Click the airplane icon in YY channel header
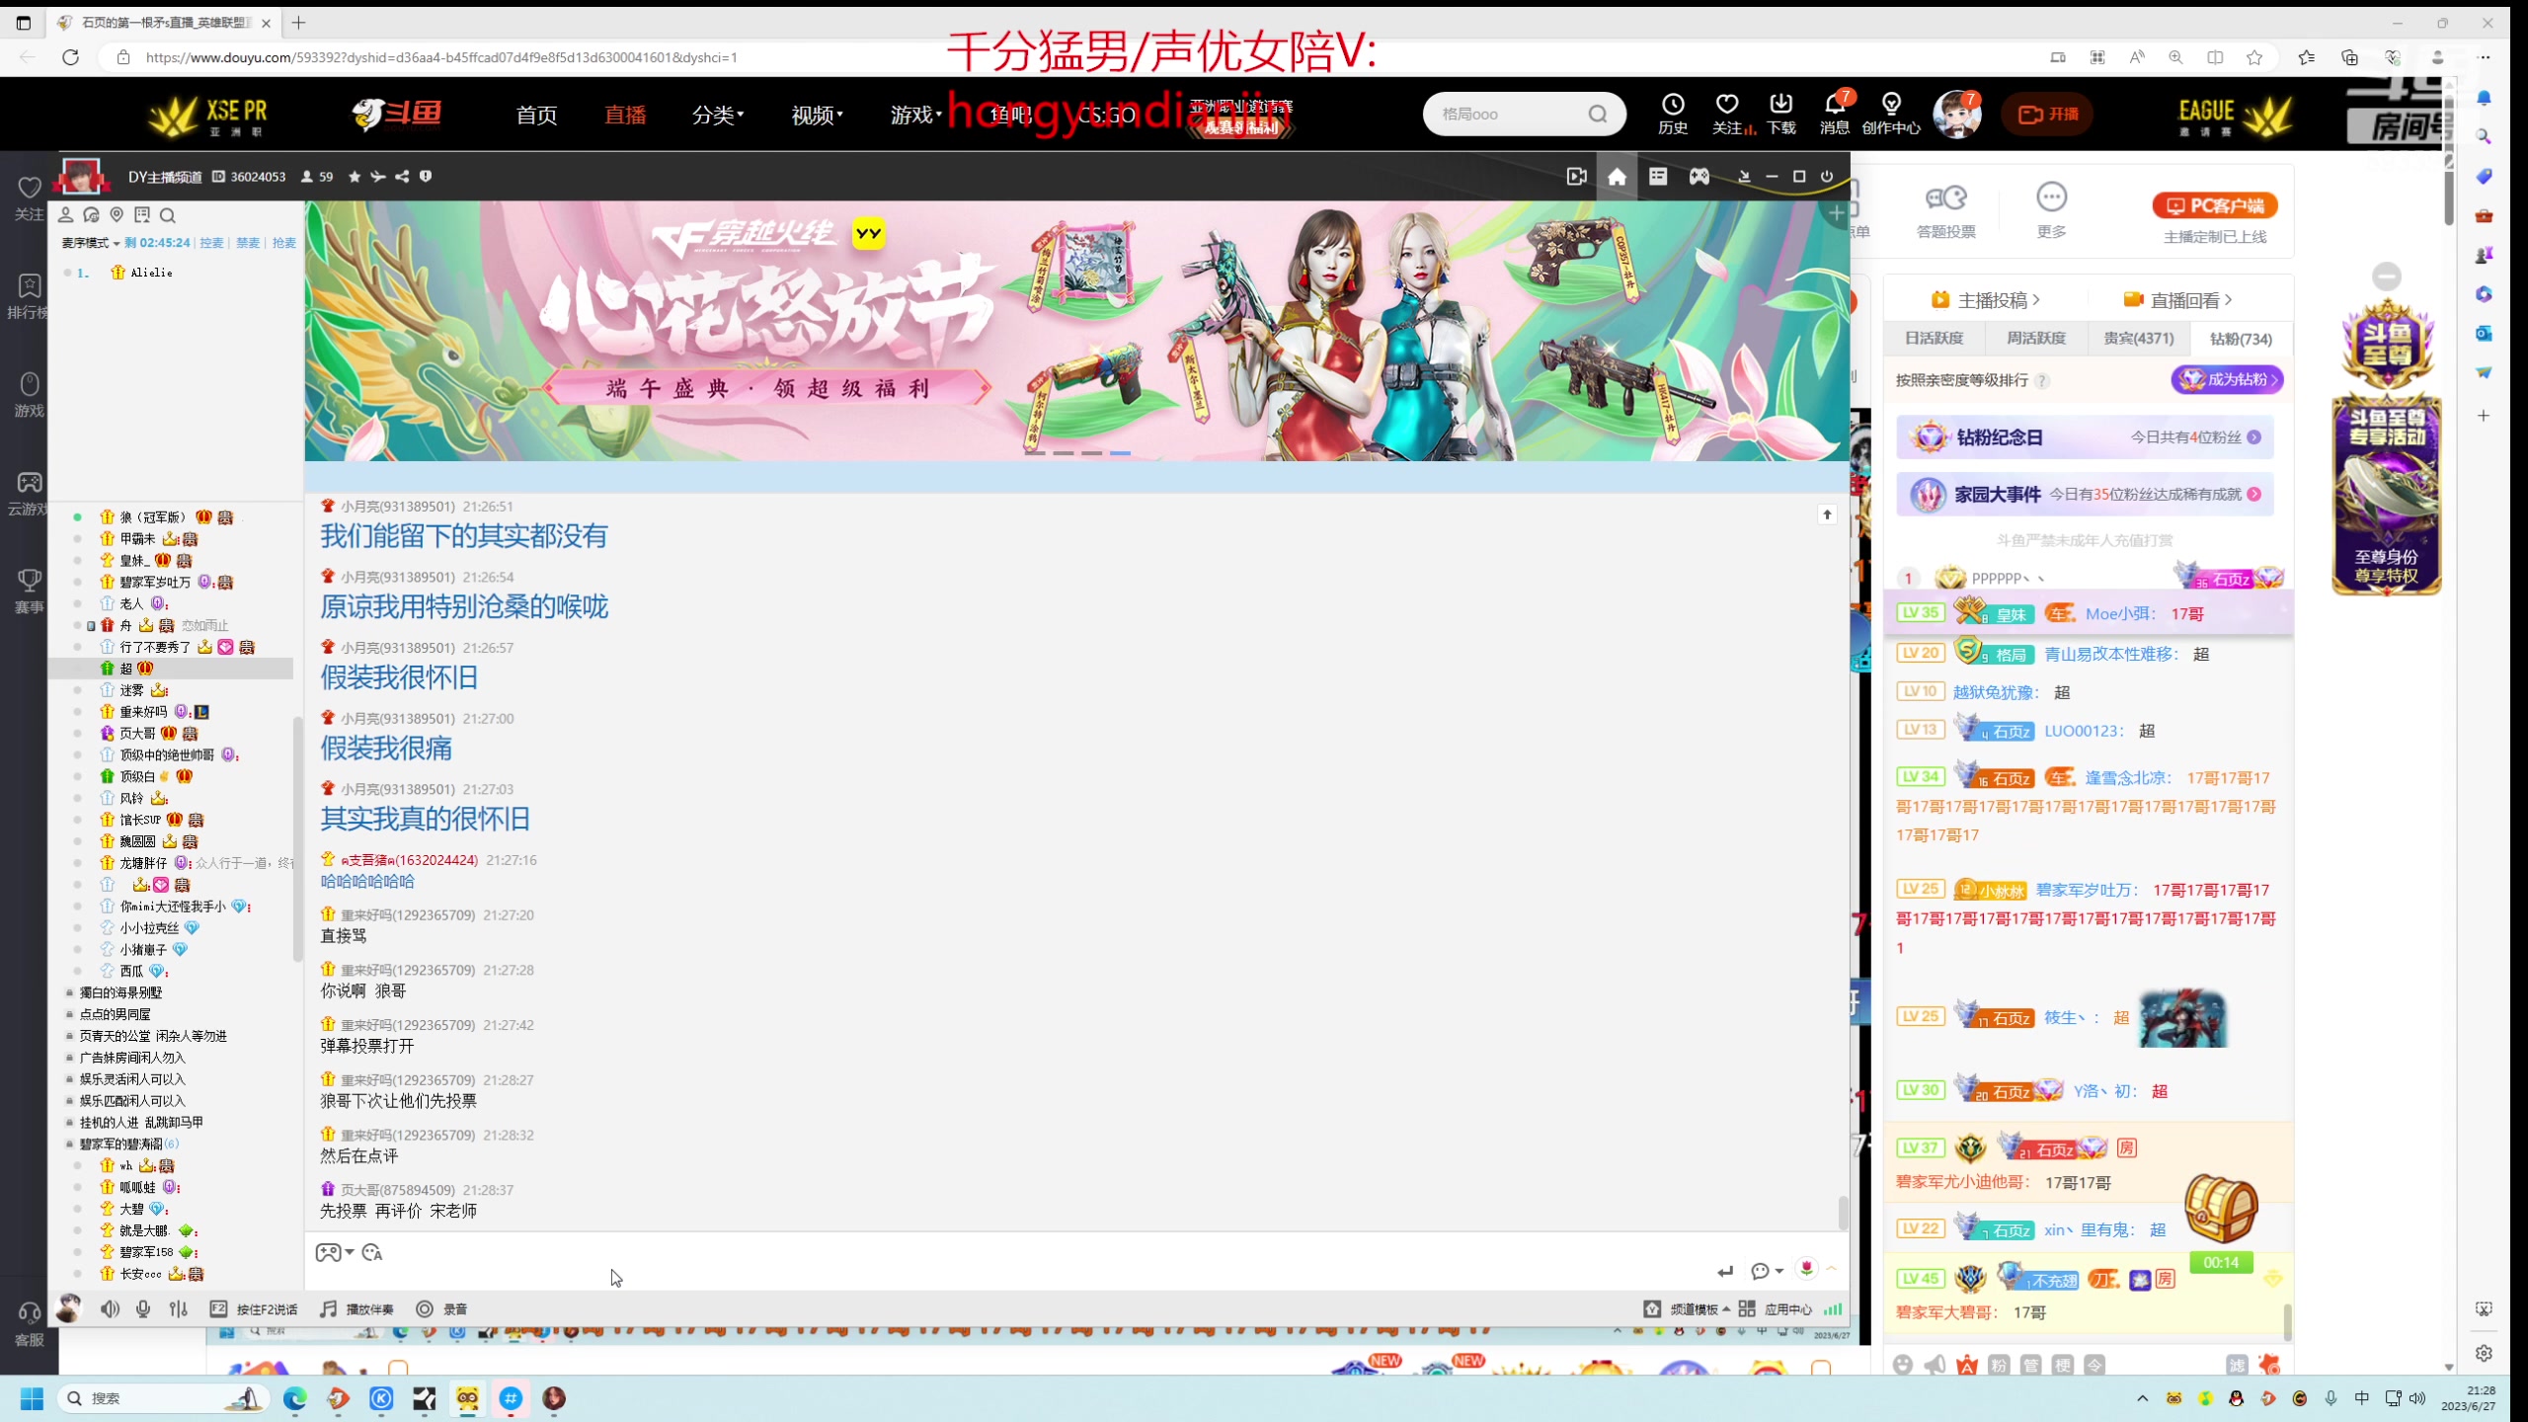This screenshot has height=1422, width=2528. [378, 177]
